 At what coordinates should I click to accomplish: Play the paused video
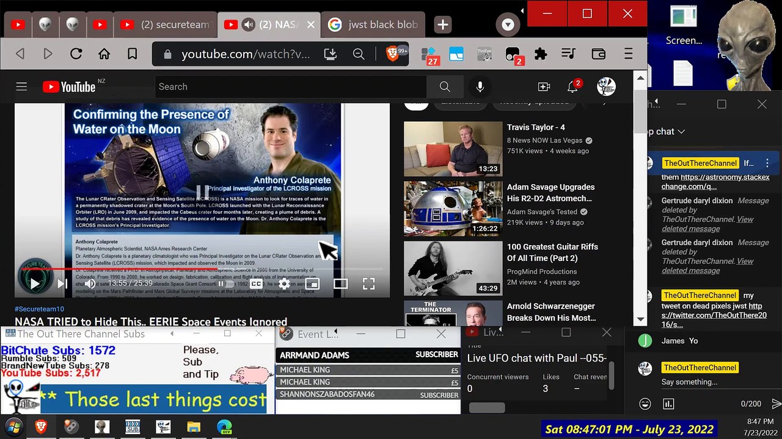(x=35, y=284)
